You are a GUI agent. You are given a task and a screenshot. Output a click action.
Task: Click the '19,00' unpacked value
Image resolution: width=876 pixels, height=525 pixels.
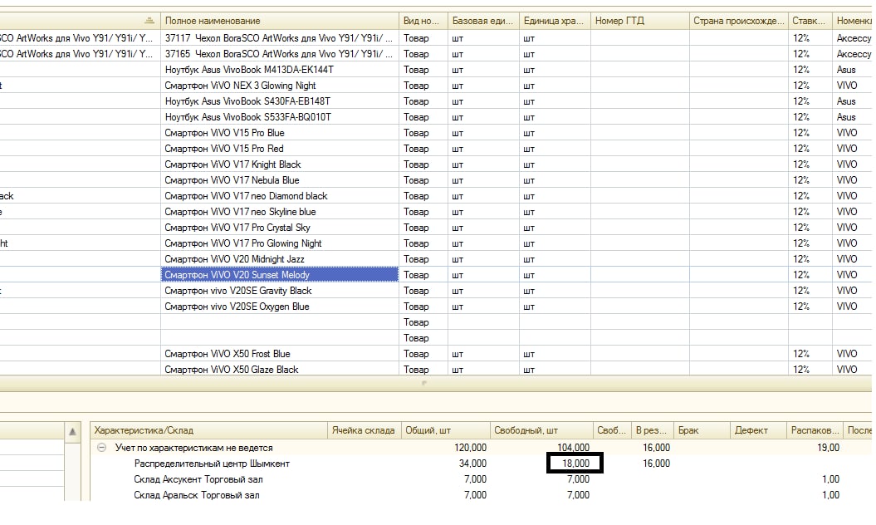pyautogui.click(x=828, y=448)
